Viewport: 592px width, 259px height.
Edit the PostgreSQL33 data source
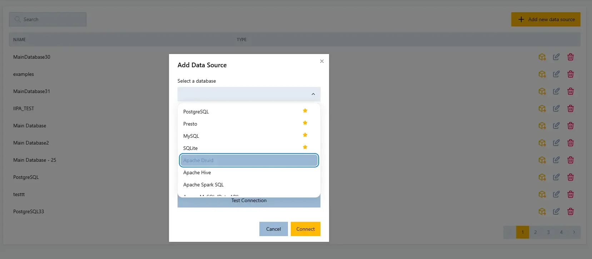pyautogui.click(x=556, y=211)
